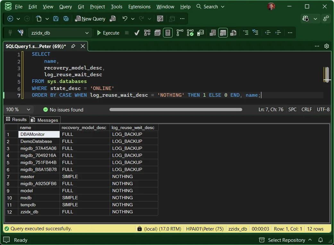Click the query options icon

pyautogui.click(x=158, y=33)
